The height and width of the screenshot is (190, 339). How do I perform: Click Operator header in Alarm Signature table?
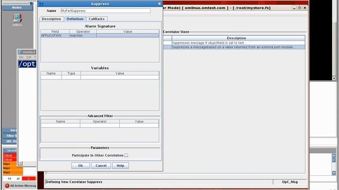83,32
